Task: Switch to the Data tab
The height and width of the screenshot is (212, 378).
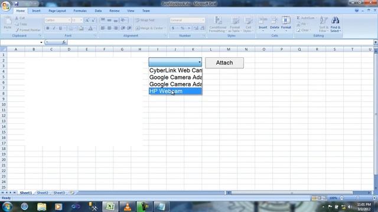Action: click(98, 11)
